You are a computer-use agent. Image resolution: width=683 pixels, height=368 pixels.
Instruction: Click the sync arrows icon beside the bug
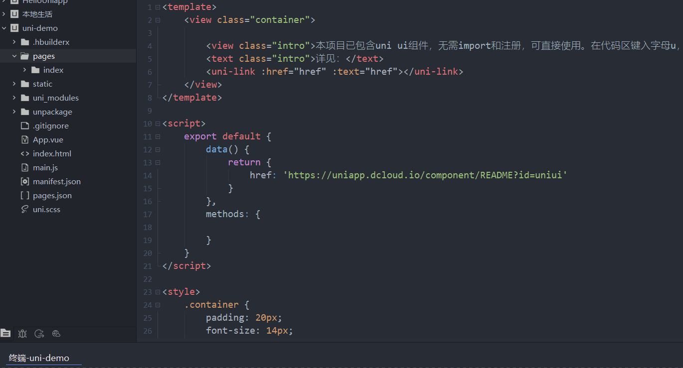pyautogui.click(x=39, y=334)
